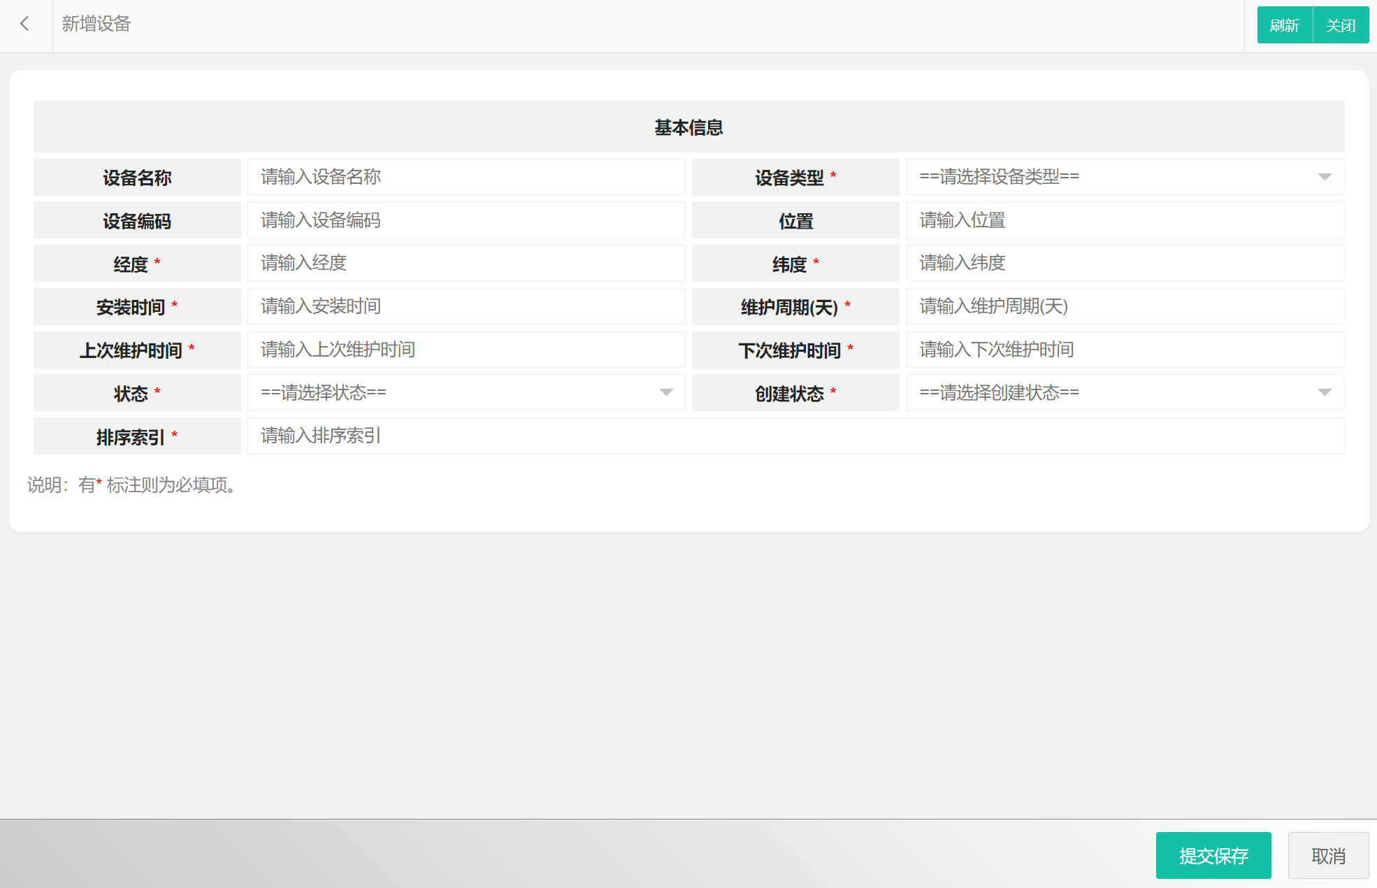Click the back arrow icon
Image resolution: width=1377 pixels, height=888 pixels.
(25, 24)
